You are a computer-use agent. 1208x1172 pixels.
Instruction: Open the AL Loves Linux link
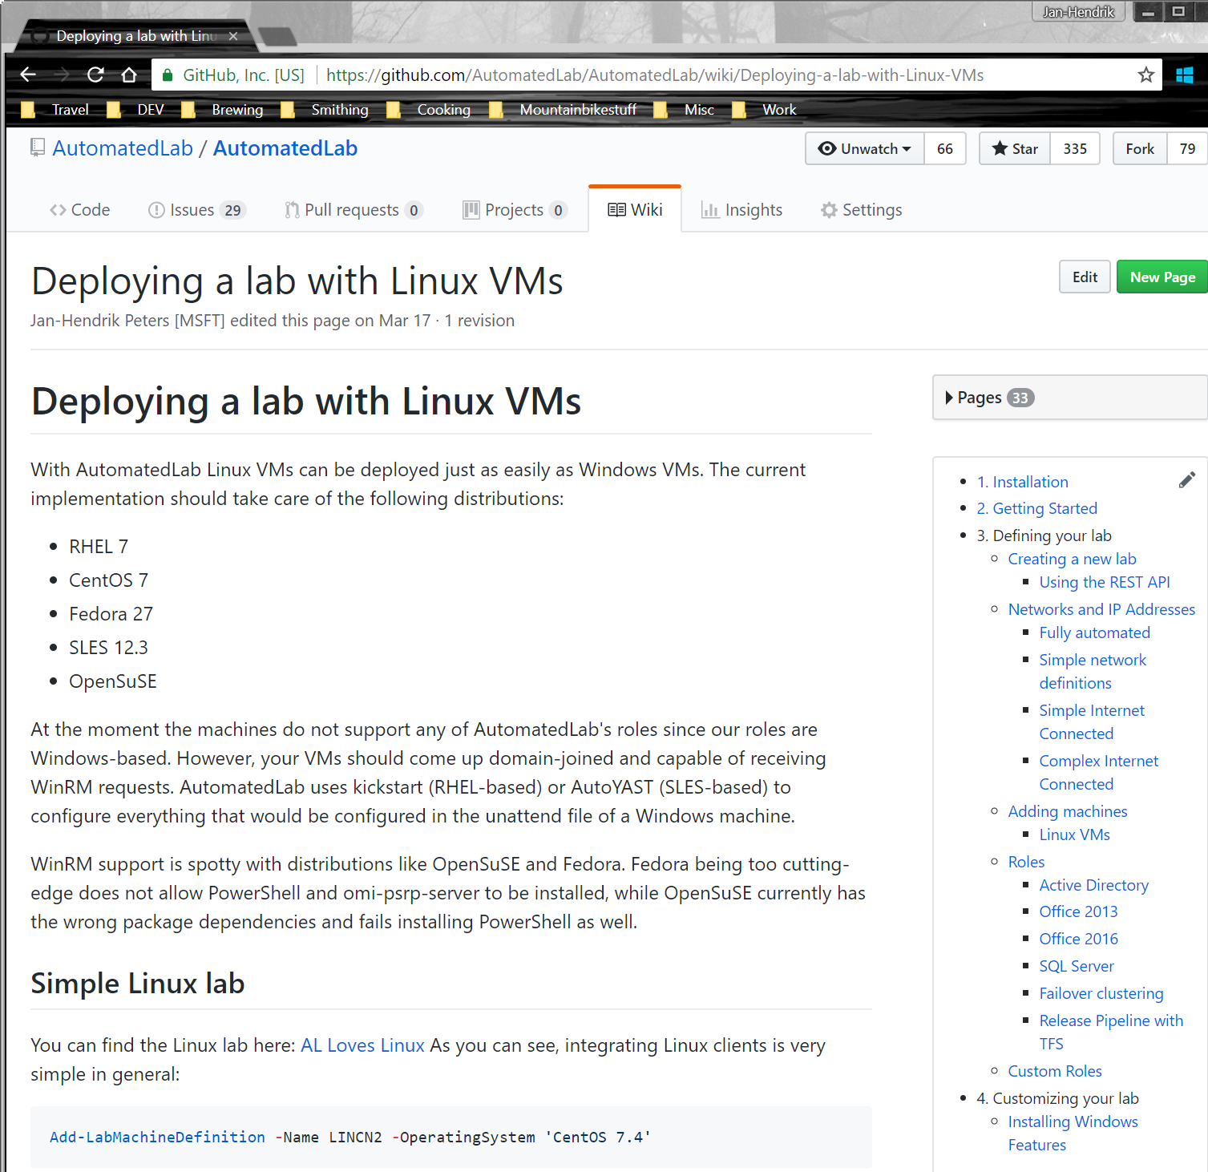(362, 1045)
